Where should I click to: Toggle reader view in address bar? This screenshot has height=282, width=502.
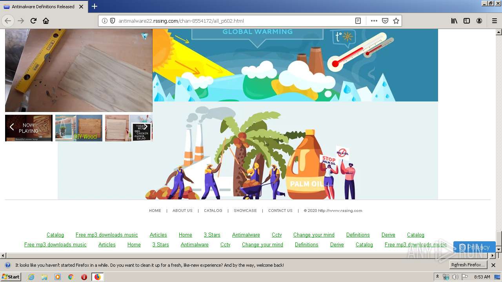tap(358, 21)
